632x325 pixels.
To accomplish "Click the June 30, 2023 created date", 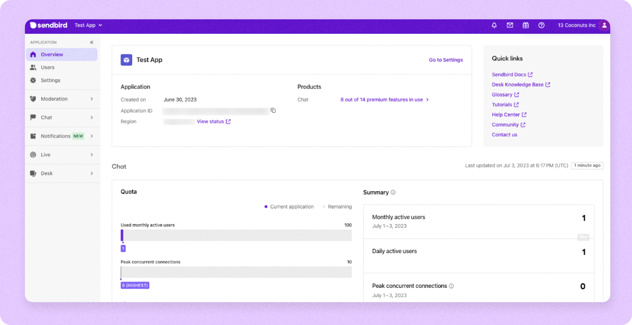I will coord(180,99).
